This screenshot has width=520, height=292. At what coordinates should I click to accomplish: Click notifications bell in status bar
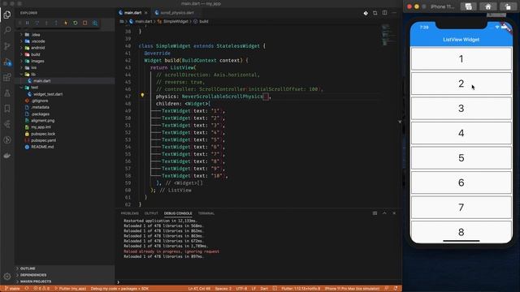click(396, 289)
